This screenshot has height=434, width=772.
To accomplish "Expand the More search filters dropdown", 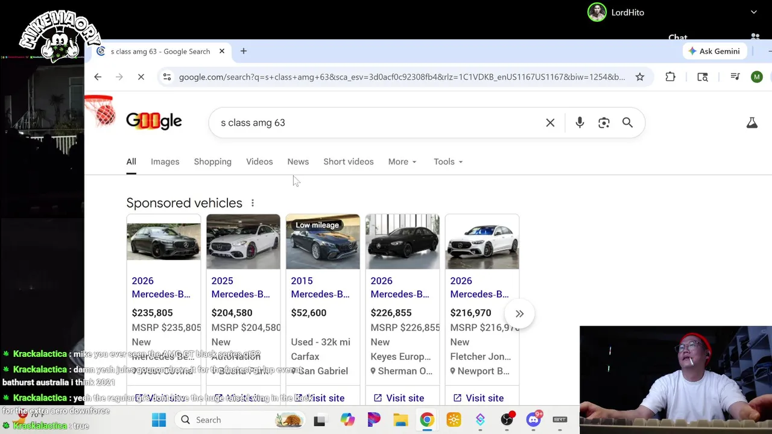I will click(402, 162).
